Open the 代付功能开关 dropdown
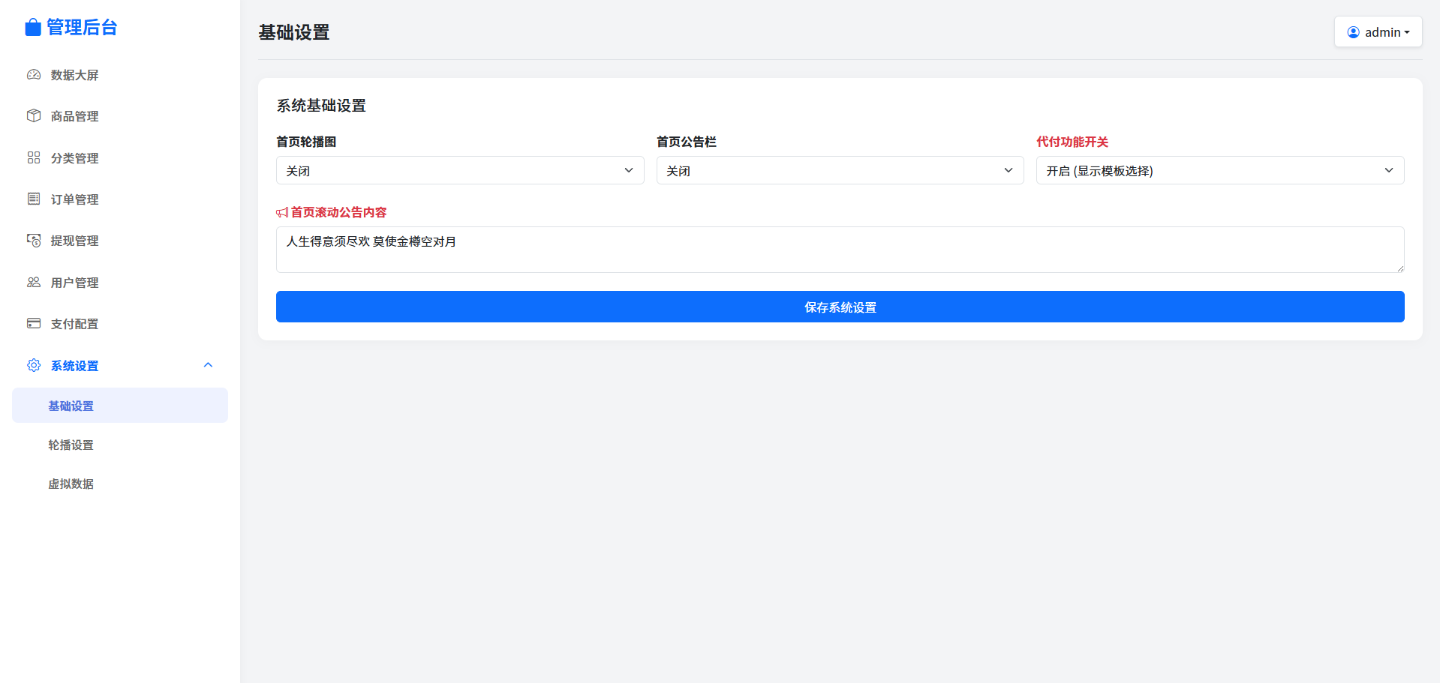The image size is (1440, 683). [1219, 170]
